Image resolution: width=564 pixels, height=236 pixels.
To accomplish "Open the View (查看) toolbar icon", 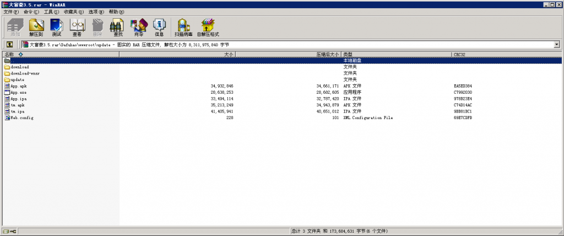I will pyautogui.click(x=77, y=27).
